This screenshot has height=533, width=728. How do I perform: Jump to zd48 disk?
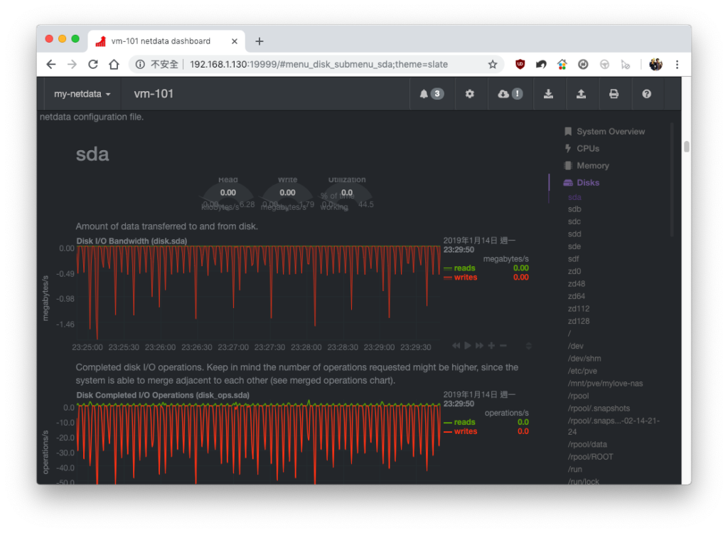coord(576,283)
